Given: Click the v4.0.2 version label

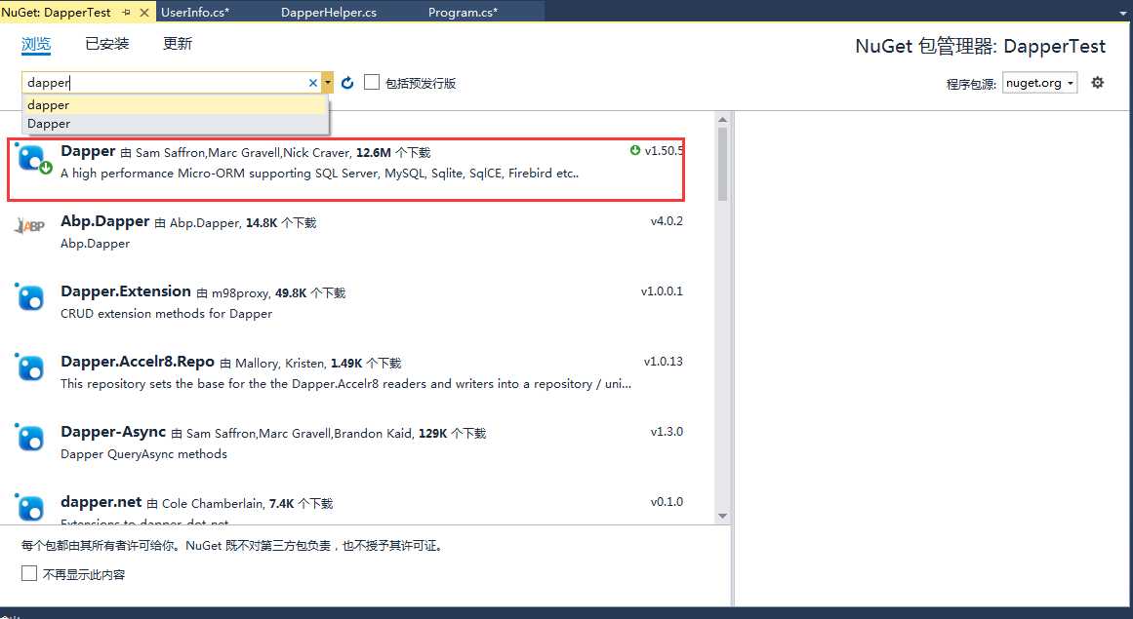Looking at the screenshot, I should pos(667,221).
